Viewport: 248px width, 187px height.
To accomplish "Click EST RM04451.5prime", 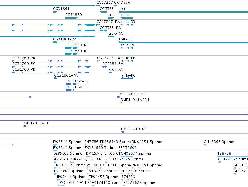I will coord(147,165).
